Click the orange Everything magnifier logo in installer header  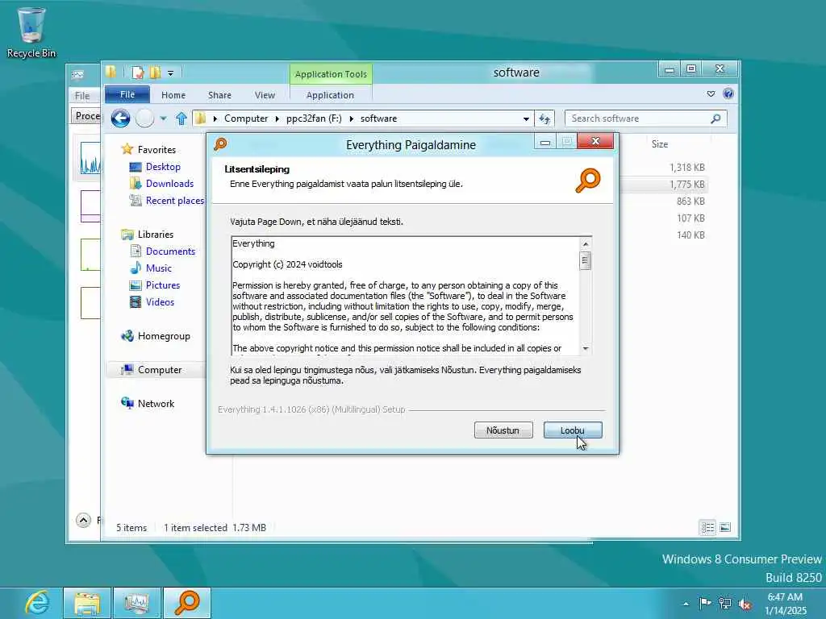(588, 180)
